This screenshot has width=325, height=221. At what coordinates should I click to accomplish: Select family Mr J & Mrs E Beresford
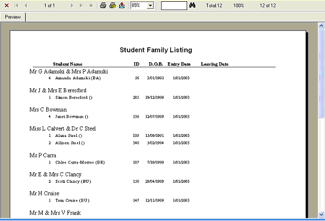58,91
